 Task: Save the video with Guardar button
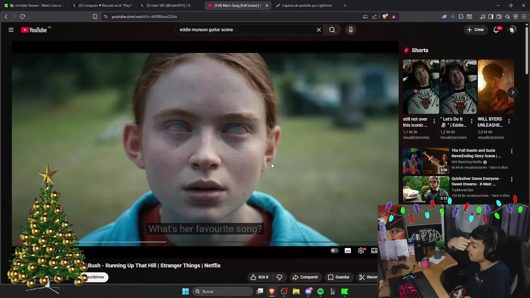tap(339, 277)
